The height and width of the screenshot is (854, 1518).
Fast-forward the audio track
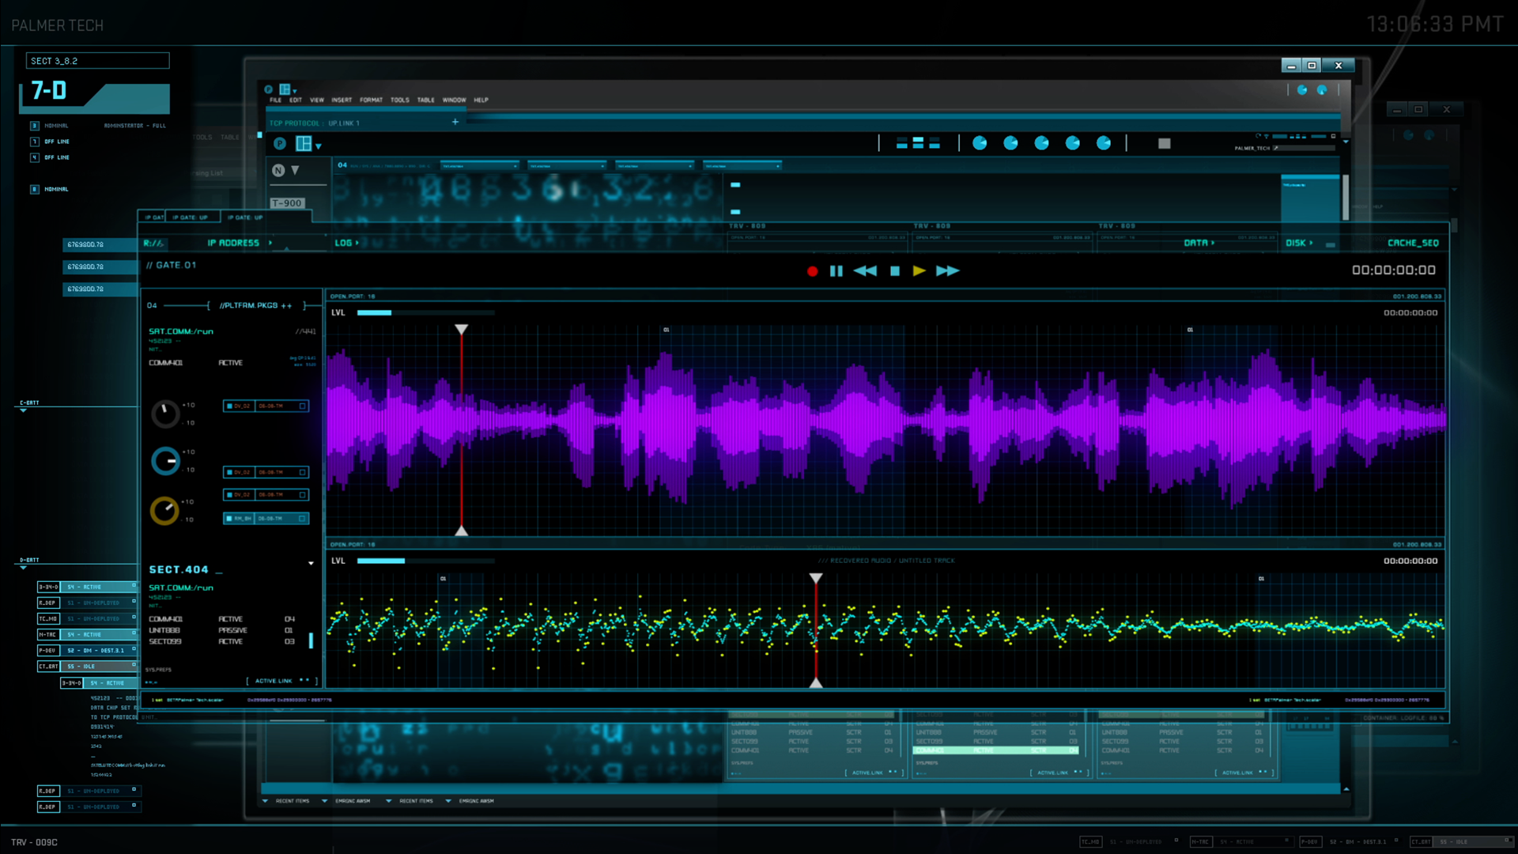[x=947, y=270]
